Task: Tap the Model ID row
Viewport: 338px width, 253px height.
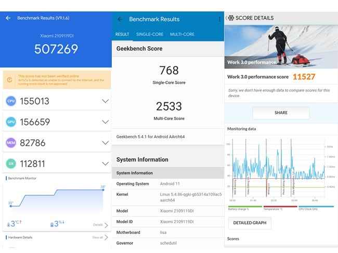Action: click(168, 222)
